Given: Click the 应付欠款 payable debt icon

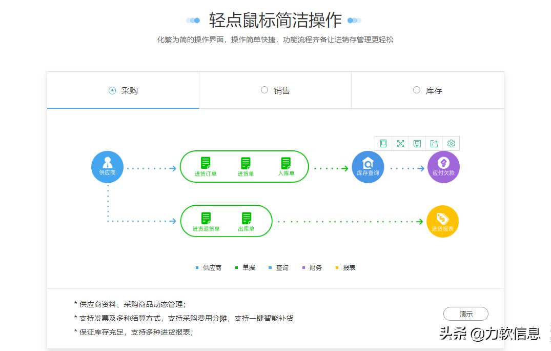Looking at the screenshot, I should coord(443,166).
